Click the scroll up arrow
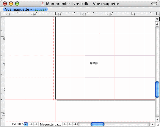This screenshot has height=127, width=160. tap(157, 24)
